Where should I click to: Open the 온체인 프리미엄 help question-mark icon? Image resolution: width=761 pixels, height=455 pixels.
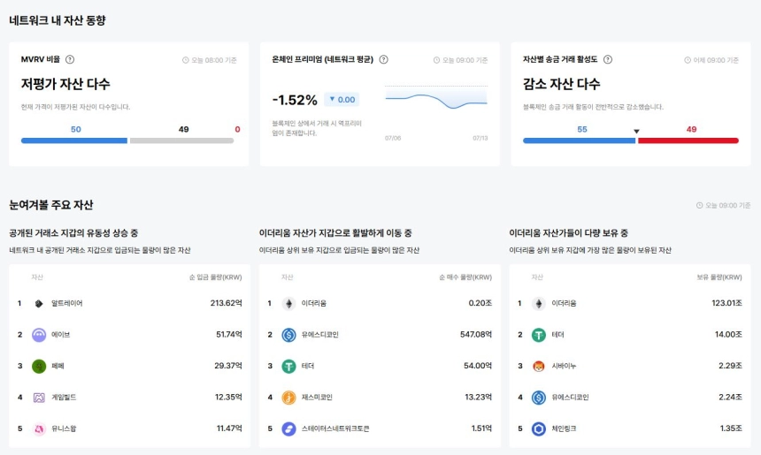[x=383, y=59]
